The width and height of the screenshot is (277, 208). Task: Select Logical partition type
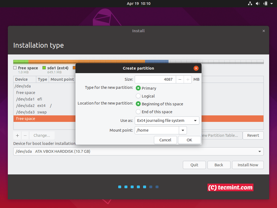[138, 96]
